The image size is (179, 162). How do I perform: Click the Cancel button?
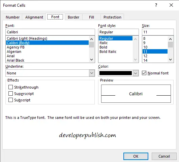[x=164, y=156]
